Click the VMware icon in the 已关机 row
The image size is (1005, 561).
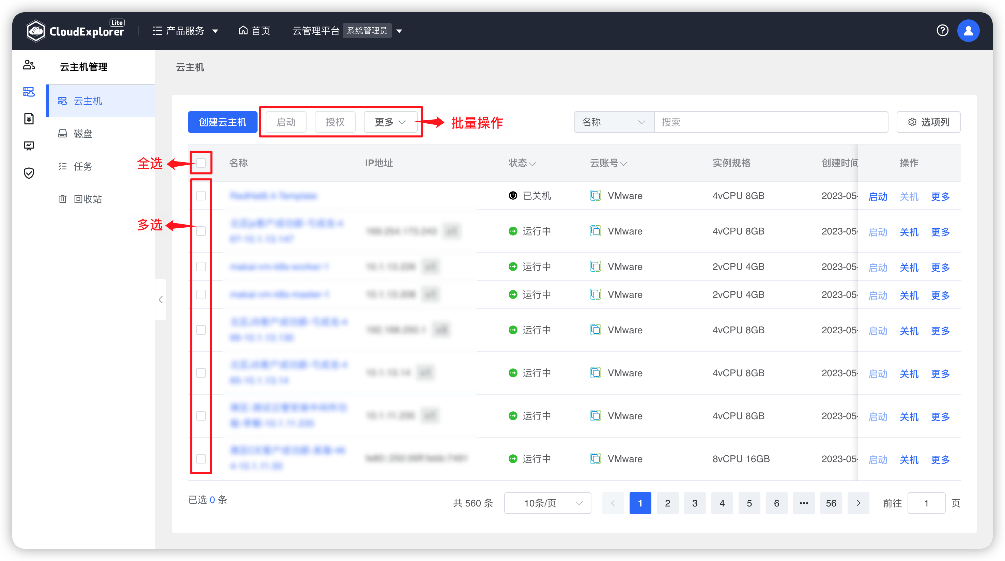click(x=596, y=195)
